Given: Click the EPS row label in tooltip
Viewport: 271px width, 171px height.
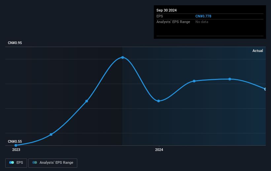Looking at the screenshot, I should click(160, 16).
